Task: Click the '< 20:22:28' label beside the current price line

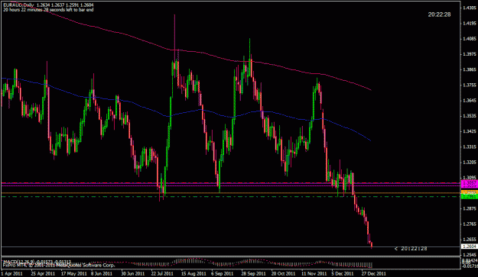Action: pos(411,249)
